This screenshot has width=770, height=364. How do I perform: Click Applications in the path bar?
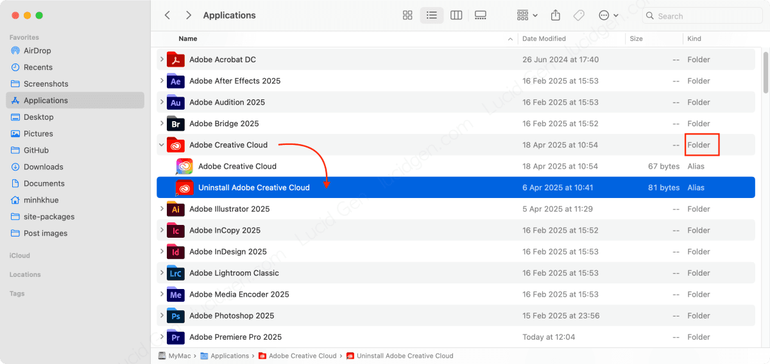tap(225, 356)
